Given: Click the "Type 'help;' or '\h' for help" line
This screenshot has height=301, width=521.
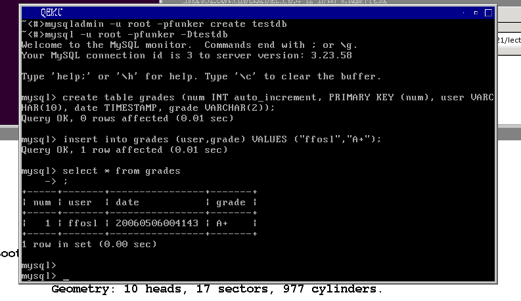Looking at the screenshot, I should 201,77.
